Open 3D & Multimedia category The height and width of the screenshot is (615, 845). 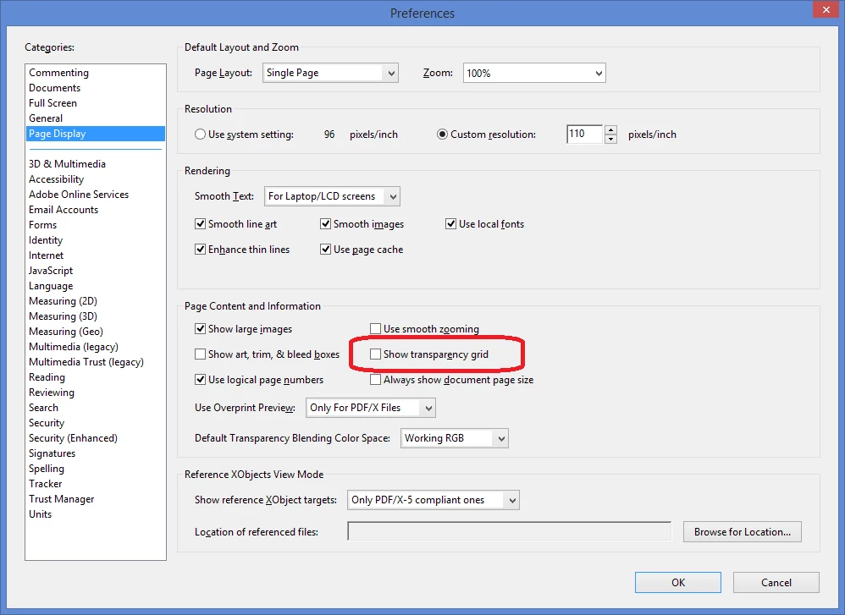68,164
